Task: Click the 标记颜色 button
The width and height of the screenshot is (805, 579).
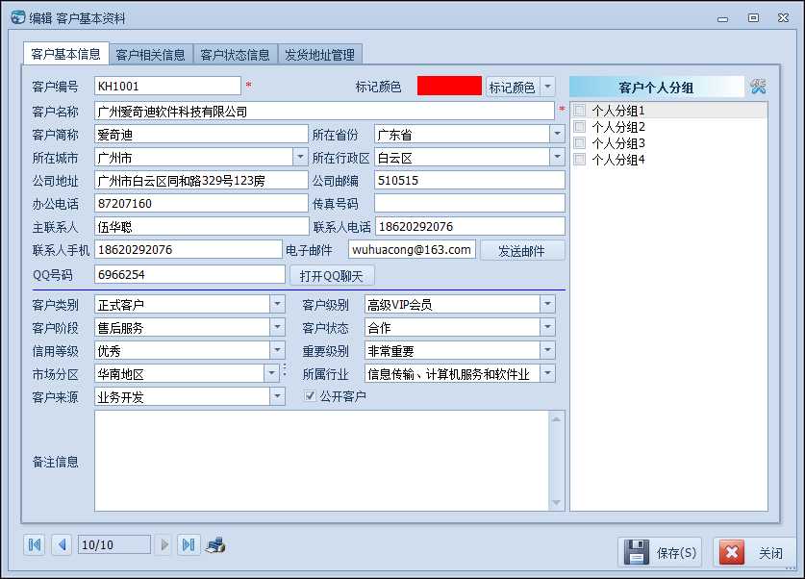Action: pyautogui.click(x=513, y=87)
